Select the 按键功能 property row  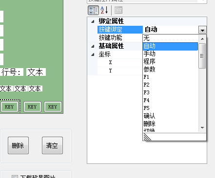click(120, 38)
